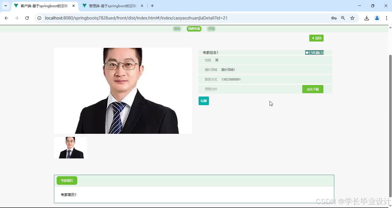Viewport: 392px width, 208px height.
Task: Close the 客户端 tab
Action: [x=74, y=6]
